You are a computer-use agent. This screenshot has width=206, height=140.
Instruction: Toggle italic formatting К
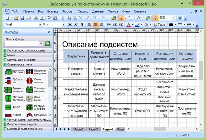pyautogui.click(x=76, y=25)
